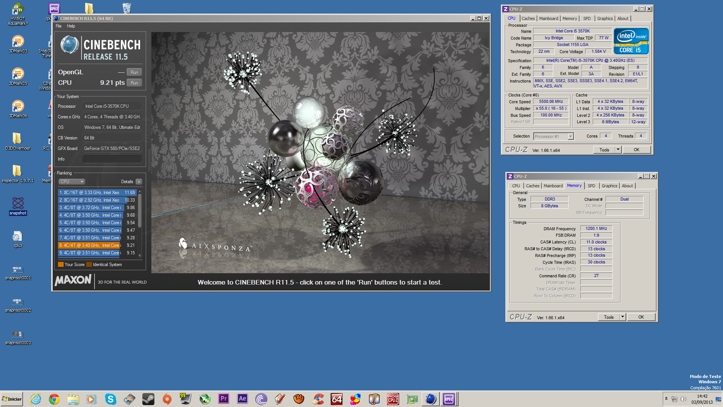The width and height of the screenshot is (723, 407).
Task: Select highlighted ranking entry 4C/4T @ 3.40 GHz
Action: coord(97,245)
